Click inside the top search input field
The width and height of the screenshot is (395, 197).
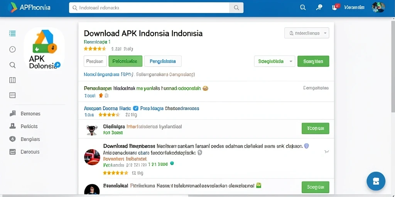pos(149,8)
